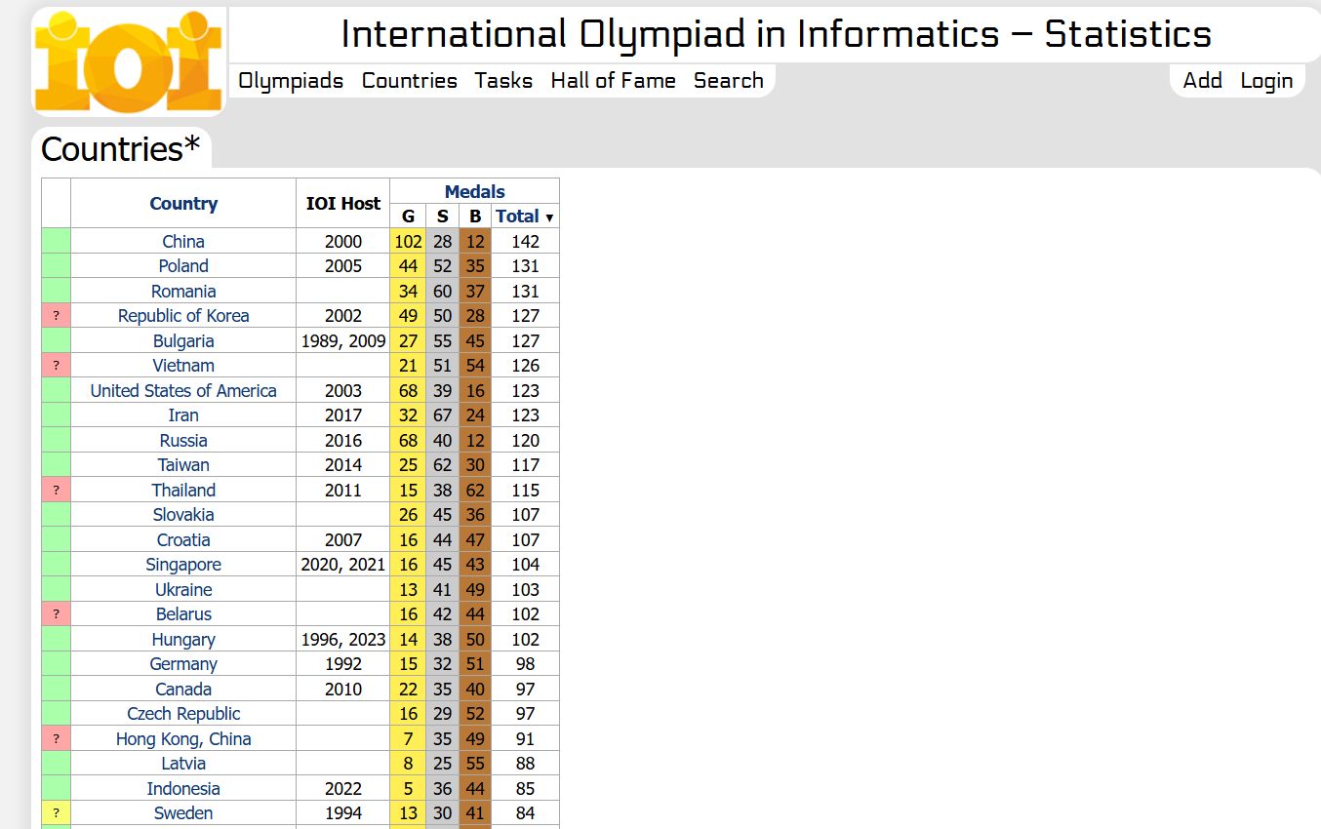Sort table by Country column header
The image size is (1321, 829).
(183, 204)
